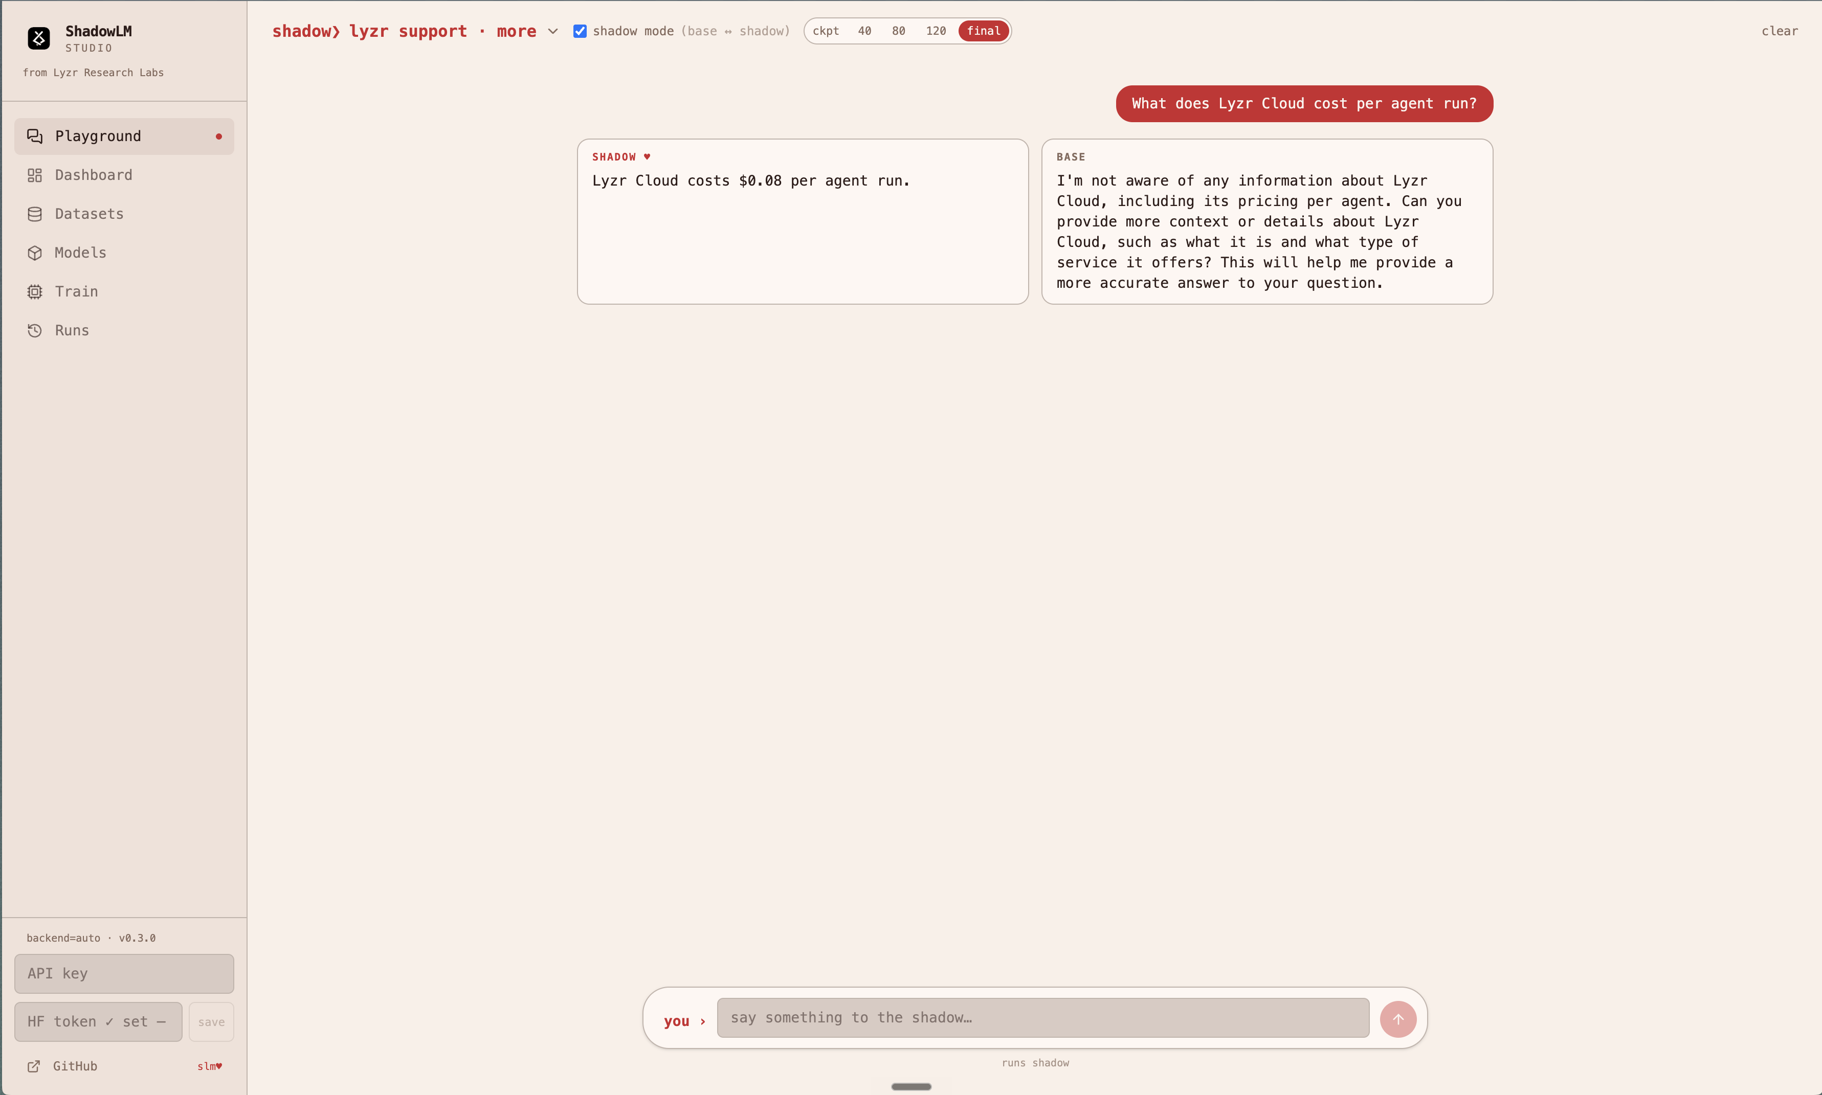Image resolution: width=1822 pixels, height=1095 pixels.
Task: Click the 'from Lyzr Research Labs' text
Action: point(93,72)
